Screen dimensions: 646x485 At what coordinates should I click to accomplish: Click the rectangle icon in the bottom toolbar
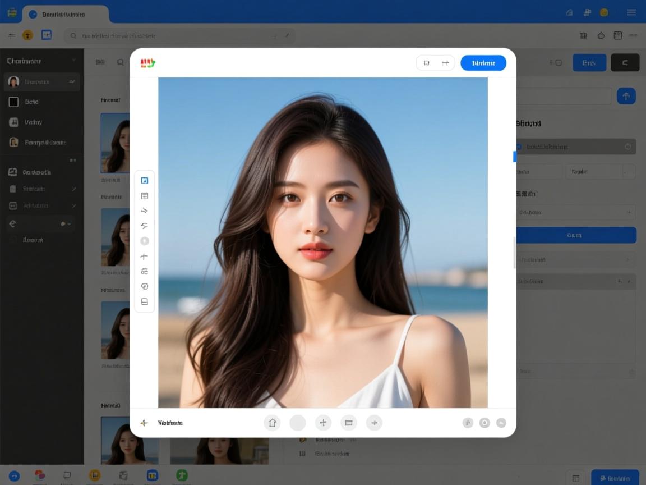348,423
